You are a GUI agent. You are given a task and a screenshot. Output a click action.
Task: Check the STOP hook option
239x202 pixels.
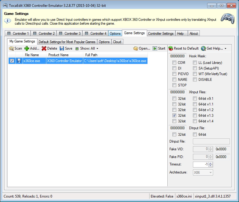coord(174,85)
